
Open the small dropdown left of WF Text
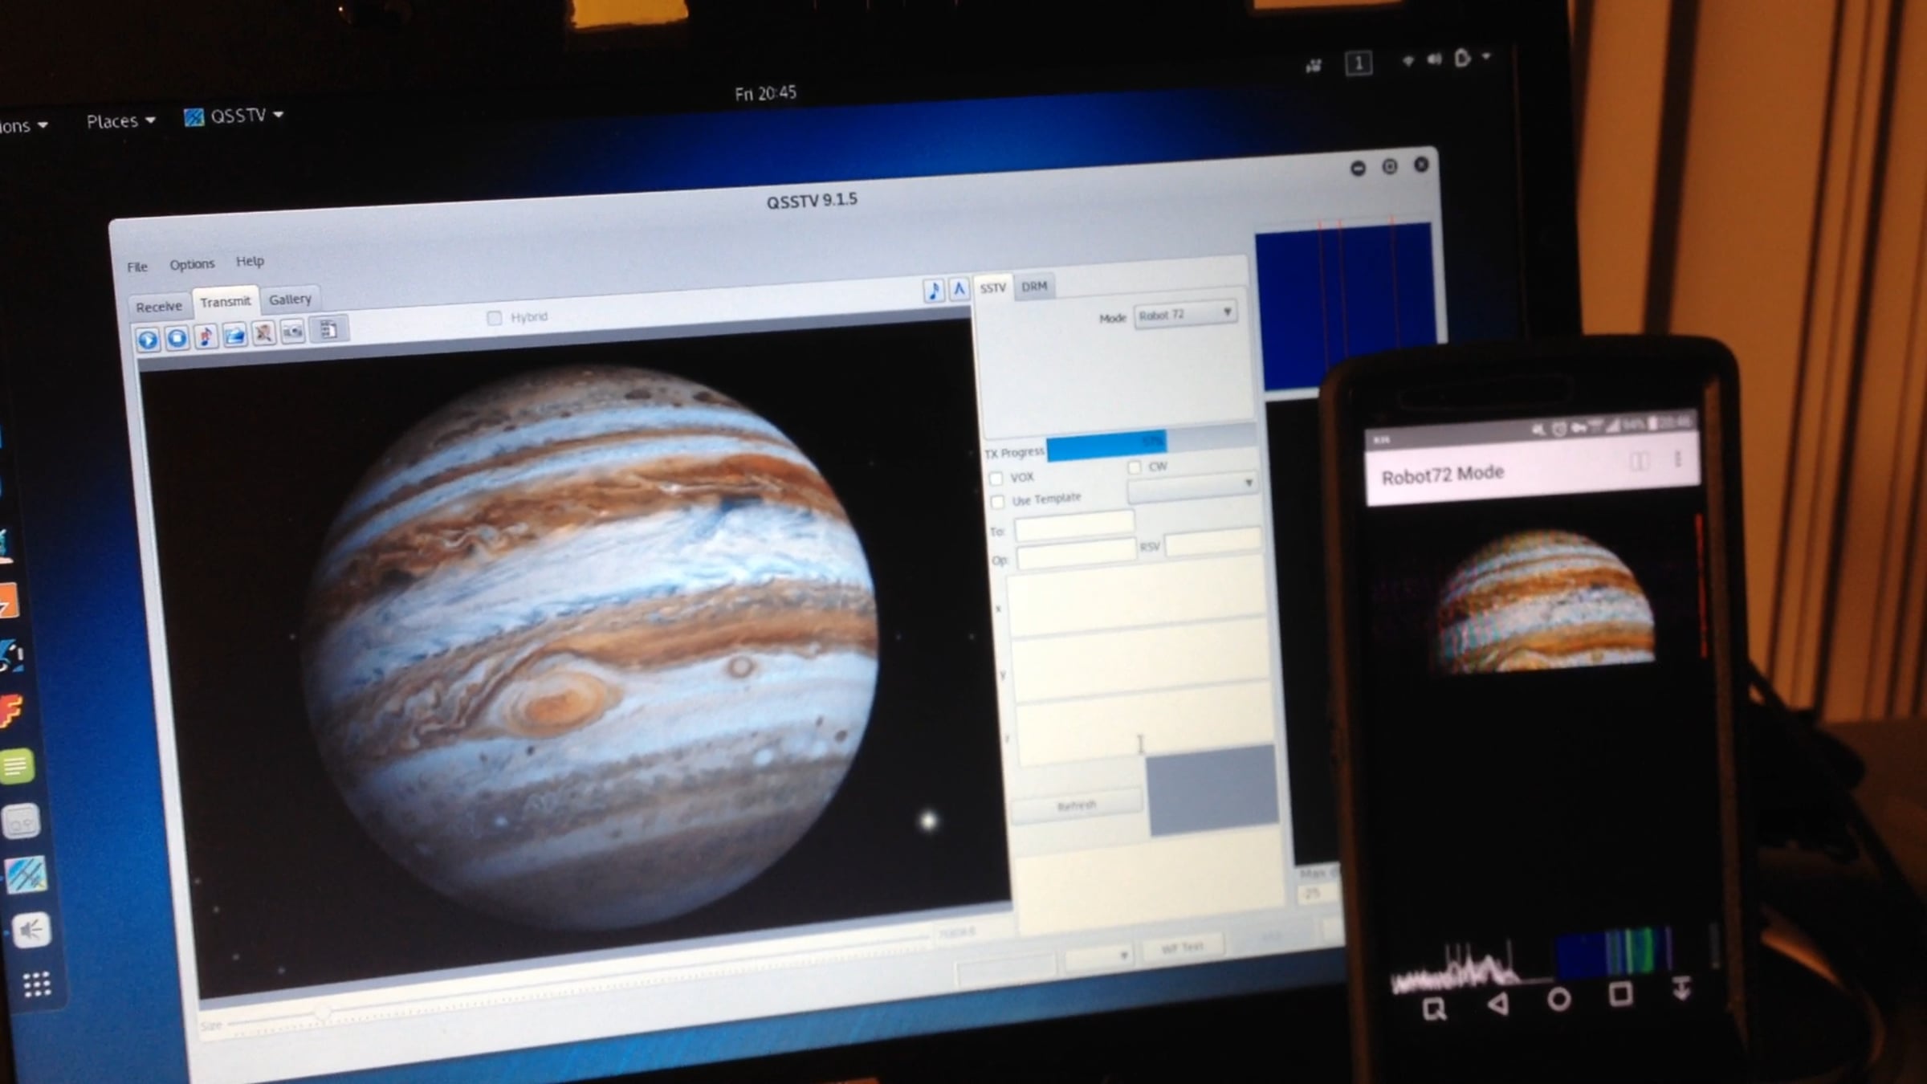(1099, 956)
